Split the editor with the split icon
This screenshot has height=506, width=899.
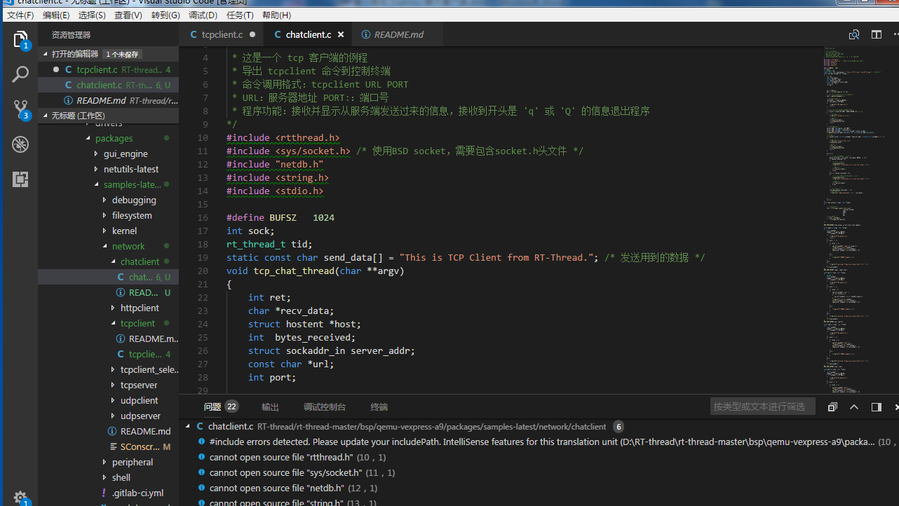tap(877, 34)
